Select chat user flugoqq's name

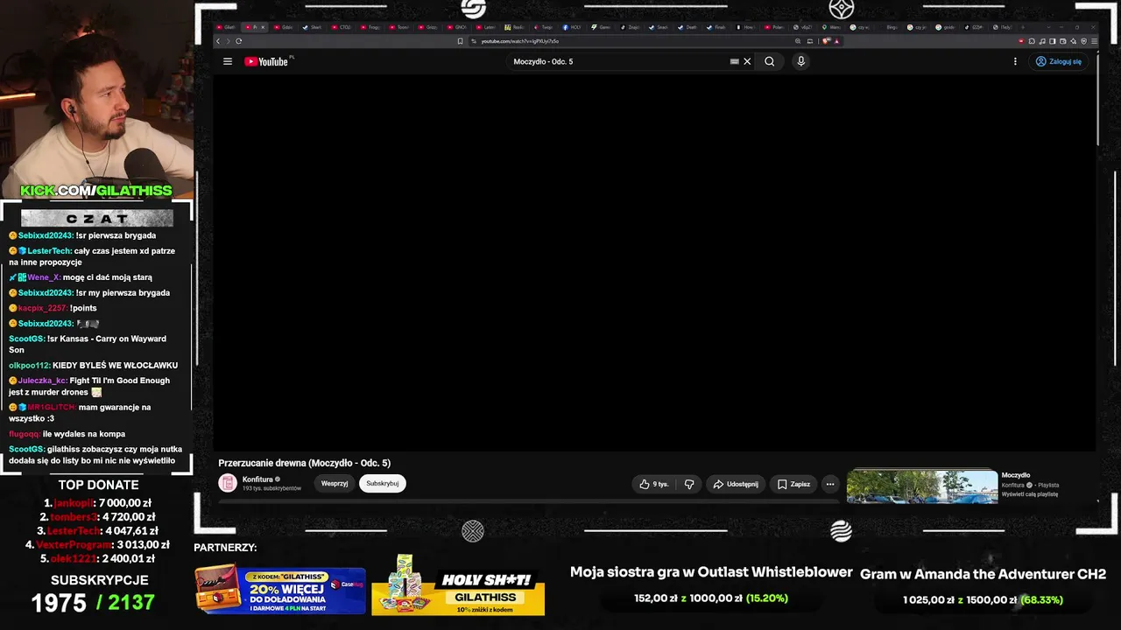(24, 434)
